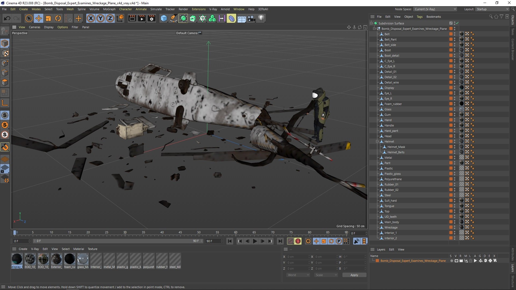The height and width of the screenshot is (290, 516).
Task: Toggle the Y axis lock
Action: pos(101,18)
